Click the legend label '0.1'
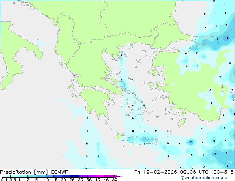This screenshot has width=235, height=181. point(4,180)
